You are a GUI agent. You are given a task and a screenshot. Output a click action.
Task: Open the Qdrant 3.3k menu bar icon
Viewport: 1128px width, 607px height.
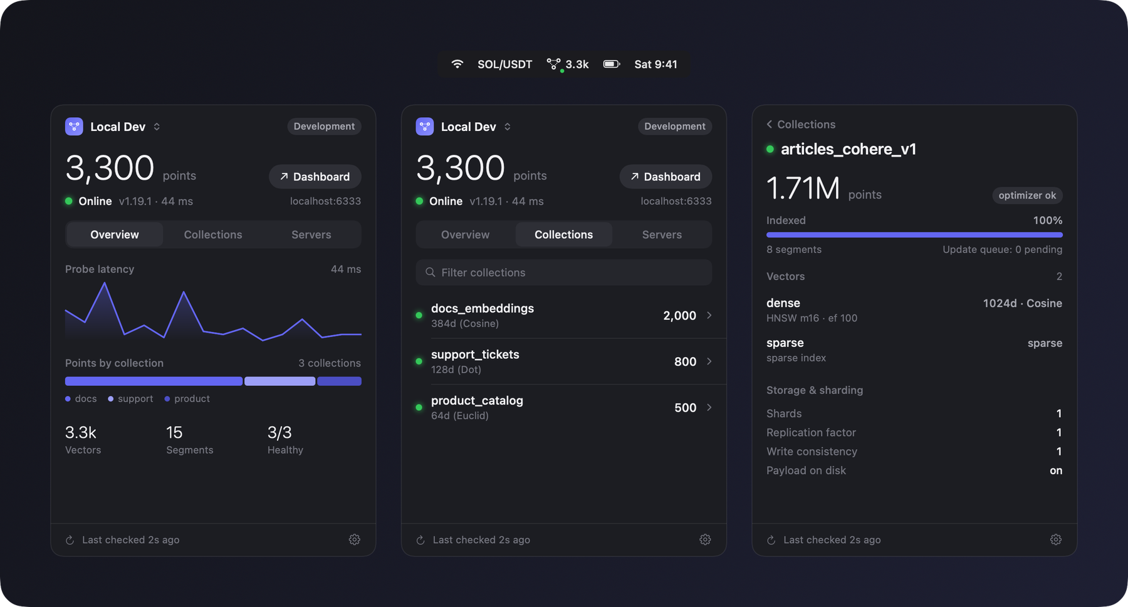[x=568, y=65]
